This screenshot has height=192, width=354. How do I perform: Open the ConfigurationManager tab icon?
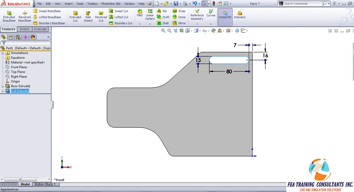click(x=18, y=37)
